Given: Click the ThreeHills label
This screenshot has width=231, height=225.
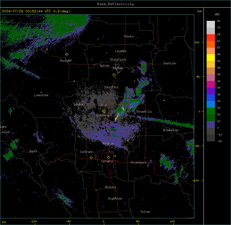Looking at the screenshot, I should click(144, 112).
